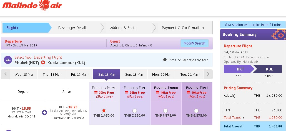The image size is (286, 131).
Task: Click the purple arrow icon between Depart and Arrive
Action: pos(44,112)
